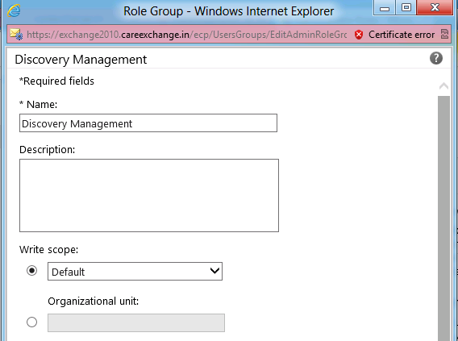
Task: Click the Role Group window title bar
Action: pyautogui.click(x=228, y=11)
